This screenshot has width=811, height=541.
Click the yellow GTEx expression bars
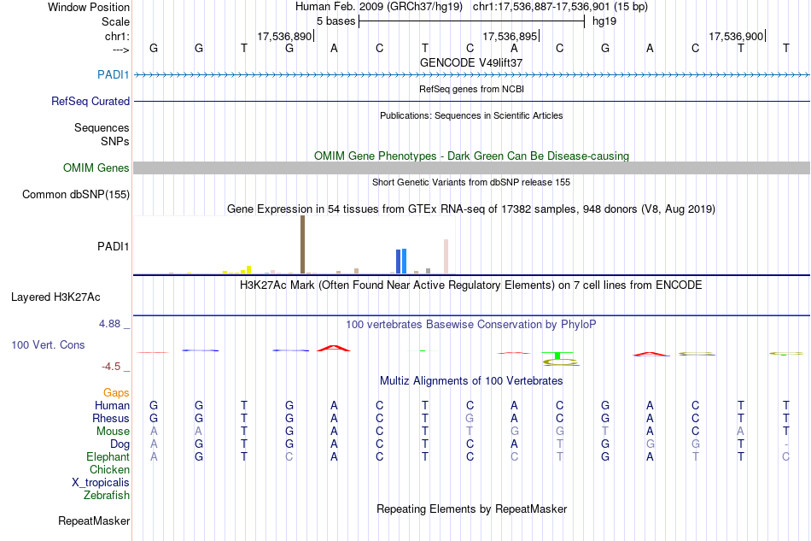(236, 270)
